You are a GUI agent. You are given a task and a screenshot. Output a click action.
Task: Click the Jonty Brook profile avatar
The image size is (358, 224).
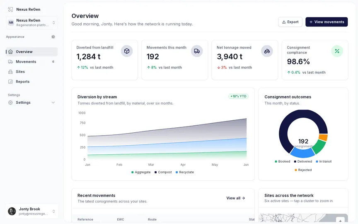click(x=12, y=211)
